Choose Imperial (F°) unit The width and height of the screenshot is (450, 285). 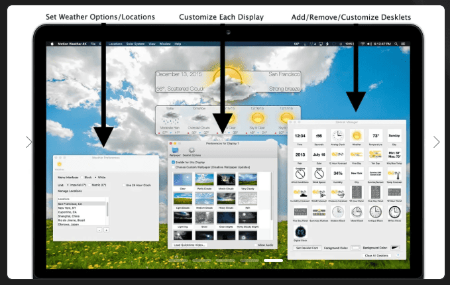click(x=68, y=185)
